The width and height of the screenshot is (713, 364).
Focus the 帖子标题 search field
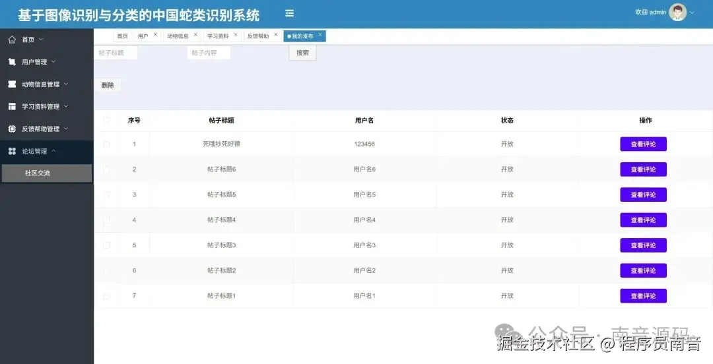point(116,53)
